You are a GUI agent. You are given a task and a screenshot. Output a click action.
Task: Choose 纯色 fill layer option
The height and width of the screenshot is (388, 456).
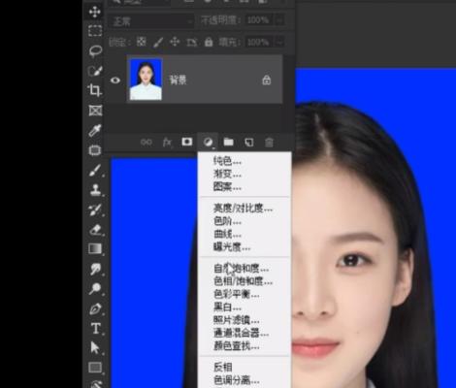227,161
